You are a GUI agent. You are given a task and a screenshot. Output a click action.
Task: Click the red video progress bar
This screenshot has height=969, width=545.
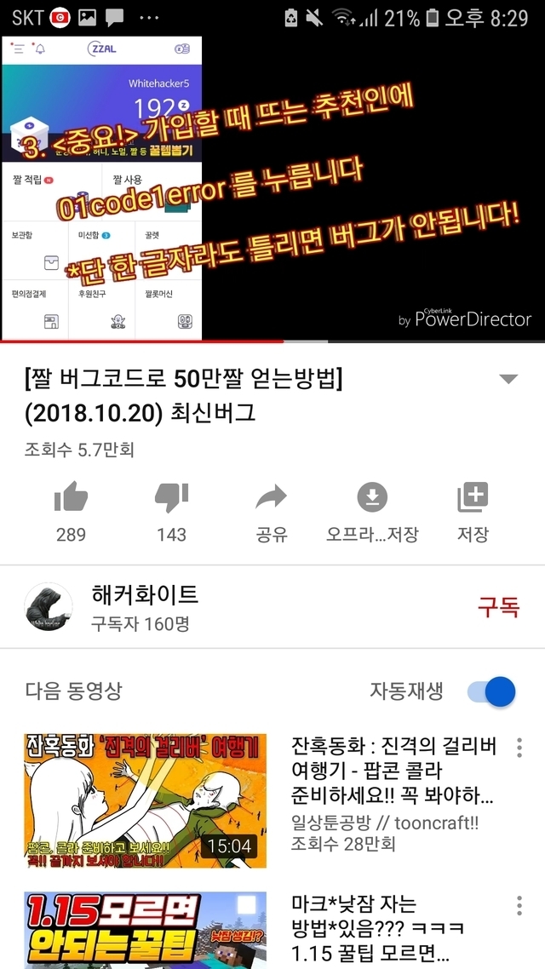click(x=142, y=341)
